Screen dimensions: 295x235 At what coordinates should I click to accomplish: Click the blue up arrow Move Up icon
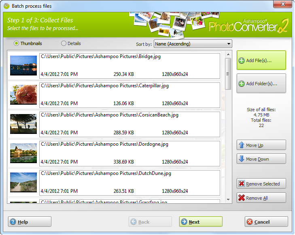[x=241, y=145]
